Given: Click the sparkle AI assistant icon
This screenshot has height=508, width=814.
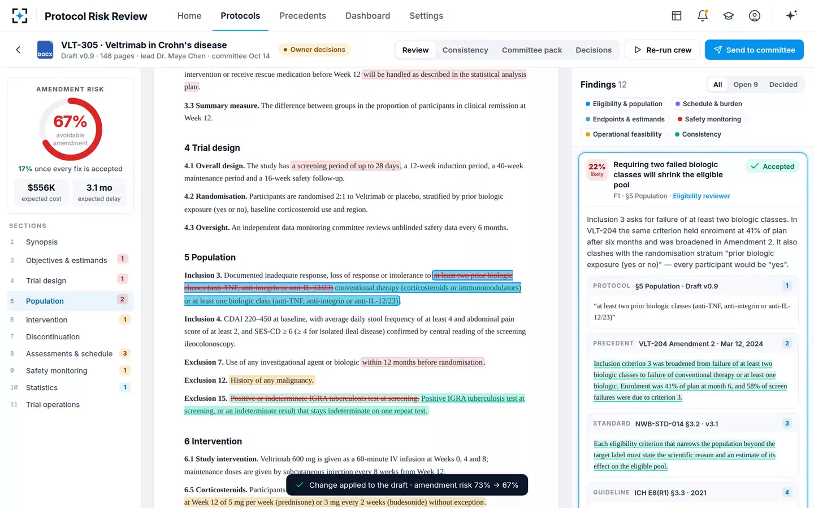Looking at the screenshot, I should [x=791, y=15].
